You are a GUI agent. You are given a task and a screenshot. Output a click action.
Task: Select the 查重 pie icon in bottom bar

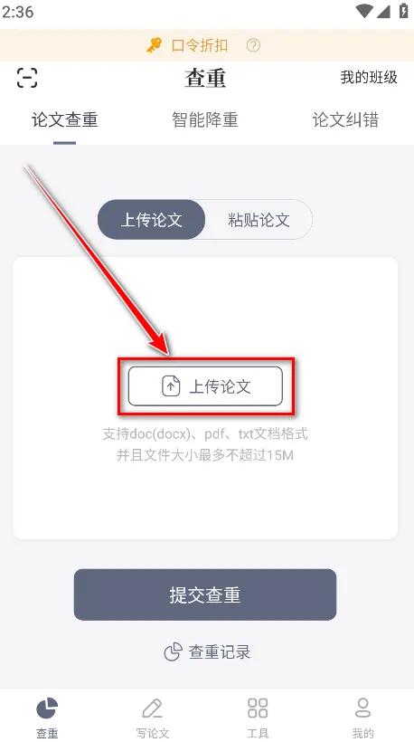pyautogui.click(x=47, y=709)
